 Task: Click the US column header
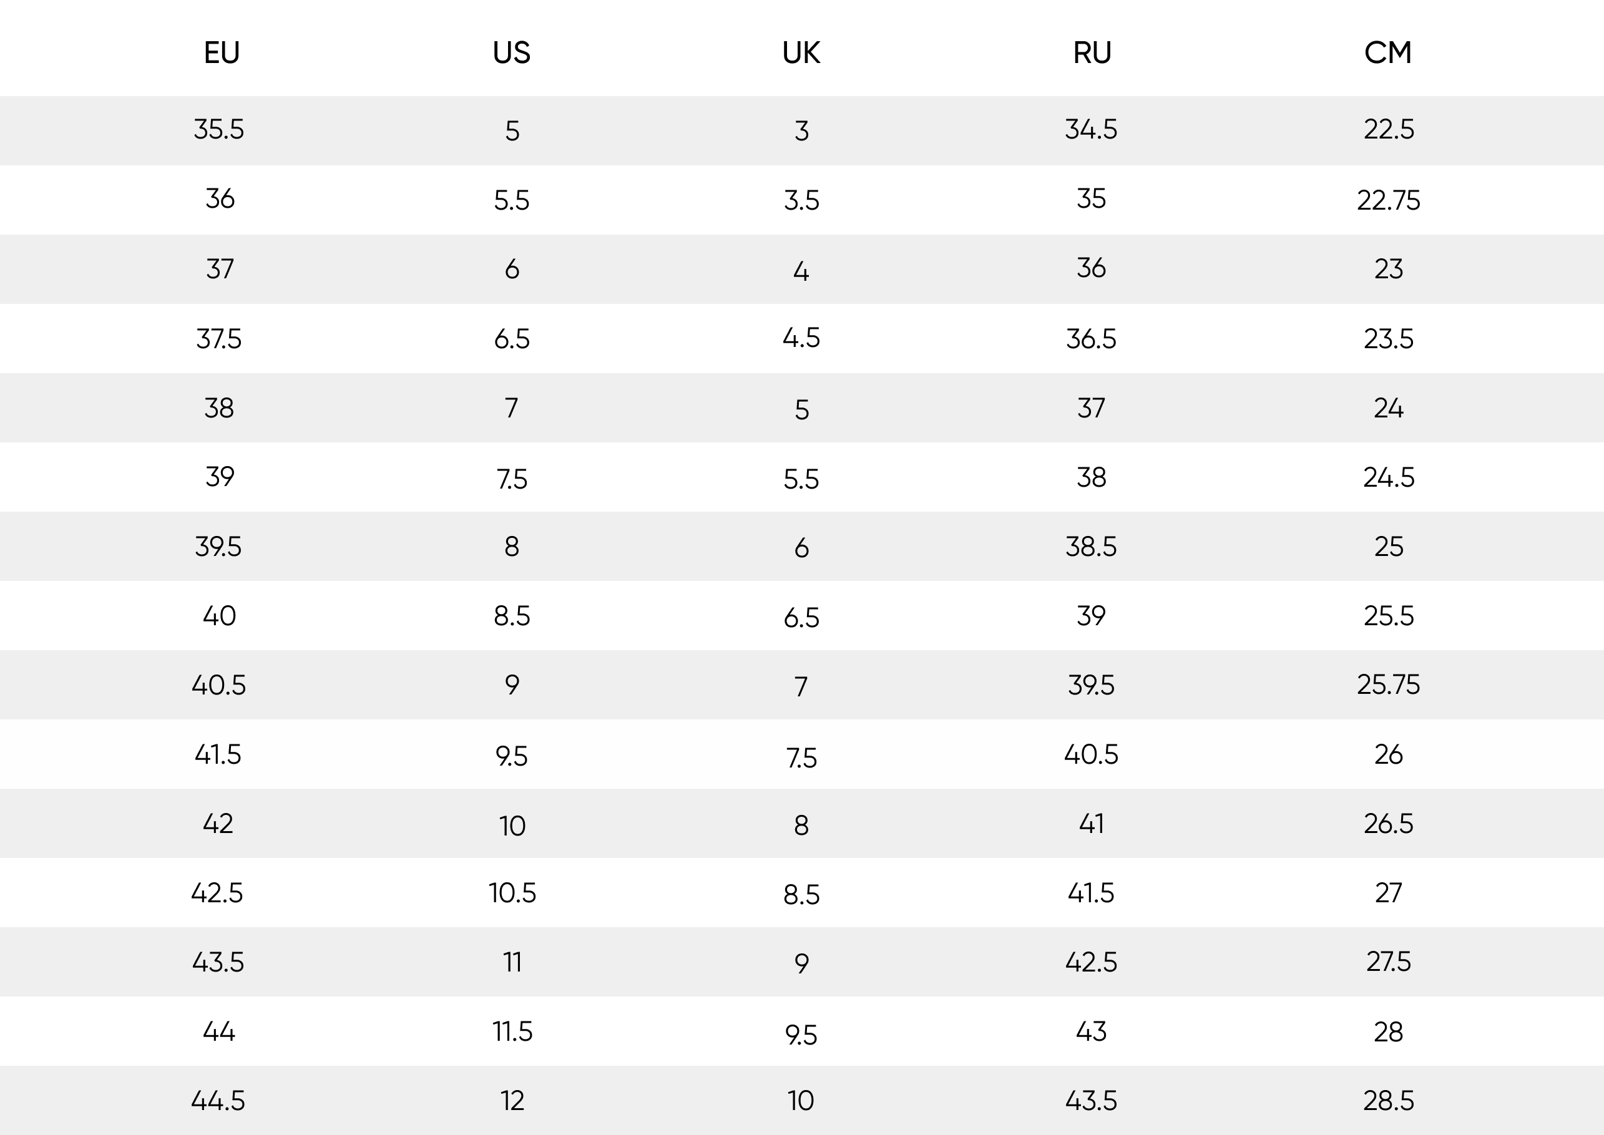pyautogui.click(x=511, y=53)
